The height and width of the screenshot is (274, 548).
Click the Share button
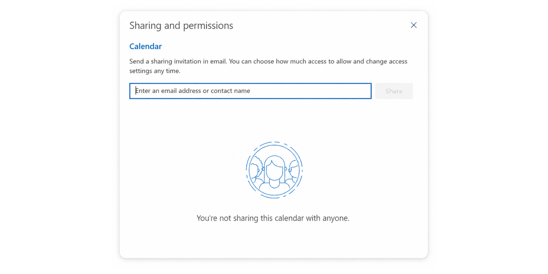click(x=394, y=91)
